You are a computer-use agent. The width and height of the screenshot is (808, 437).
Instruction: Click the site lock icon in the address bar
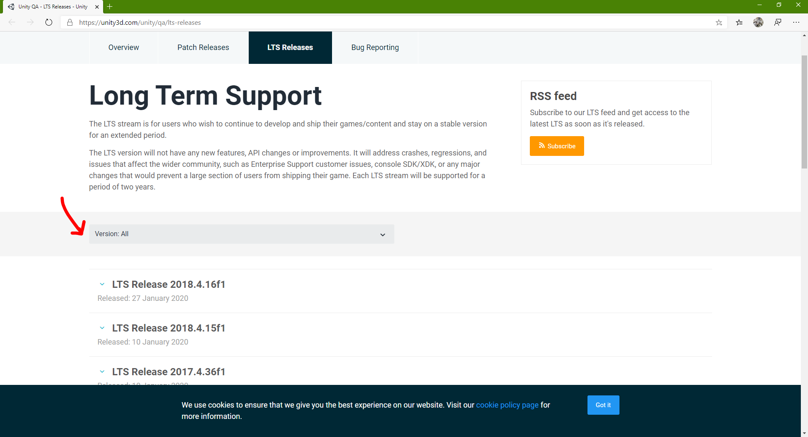pos(70,23)
